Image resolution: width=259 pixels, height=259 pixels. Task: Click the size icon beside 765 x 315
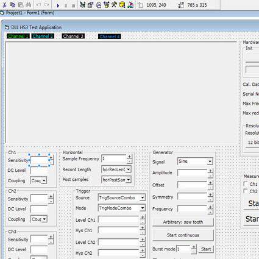tap(181, 5)
